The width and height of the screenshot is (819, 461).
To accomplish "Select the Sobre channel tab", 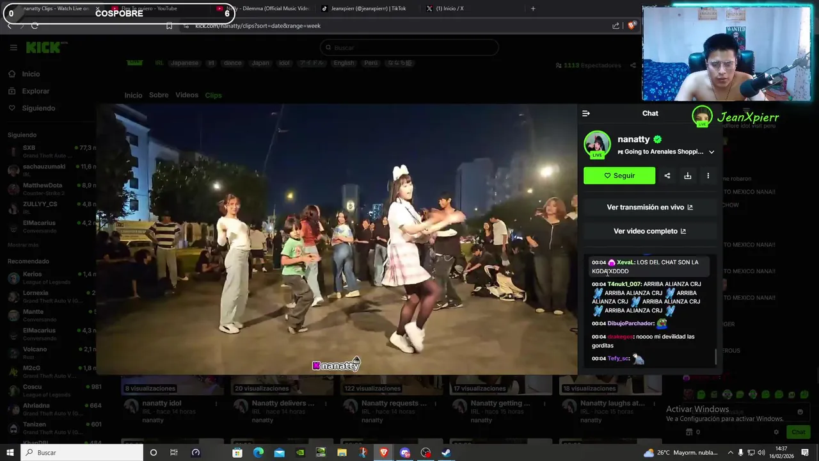I will [x=159, y=95].
